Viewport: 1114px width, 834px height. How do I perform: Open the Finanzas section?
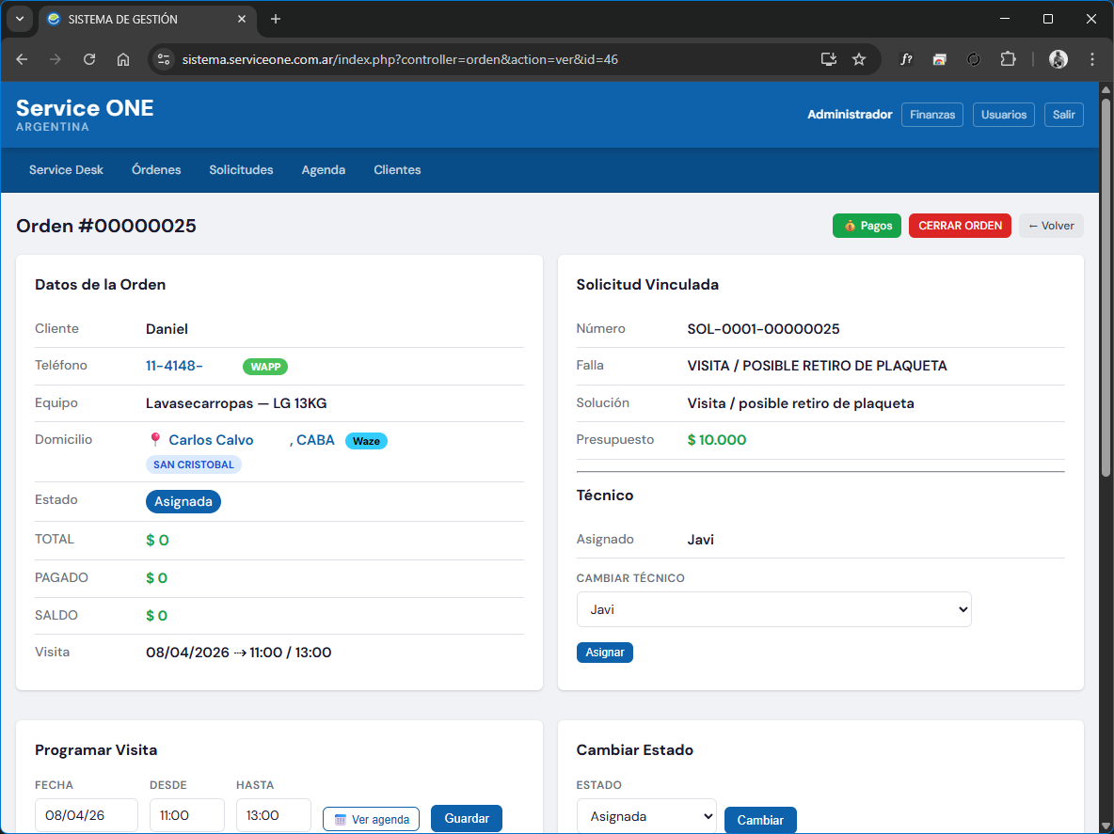point(932,115)
